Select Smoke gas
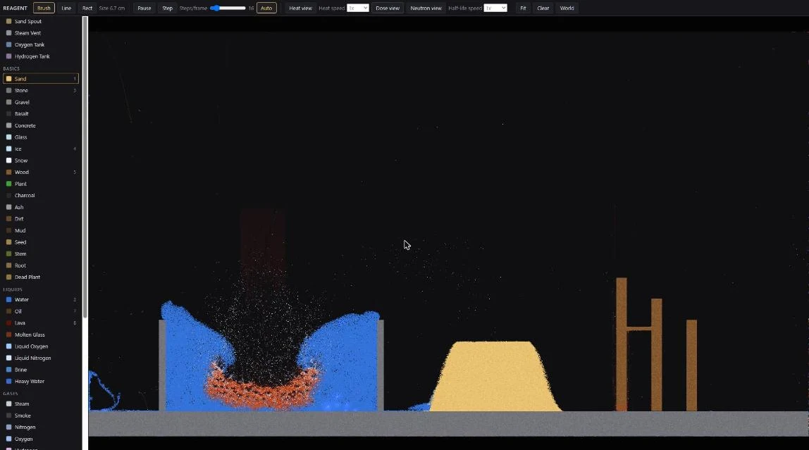This screenshot has width=809, height=450. coord(41,415)
